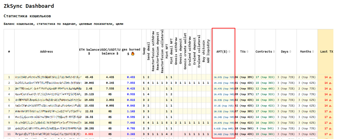The image size is (337, 139).
Task: Click the fire icon in gas burned header
Action: click(x=133, y=54)
